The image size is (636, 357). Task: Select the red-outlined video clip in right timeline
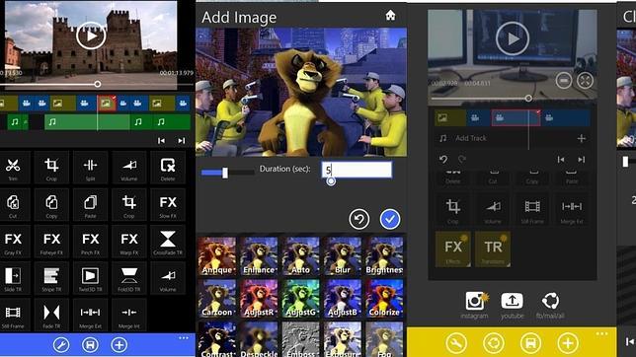[516, 118]
